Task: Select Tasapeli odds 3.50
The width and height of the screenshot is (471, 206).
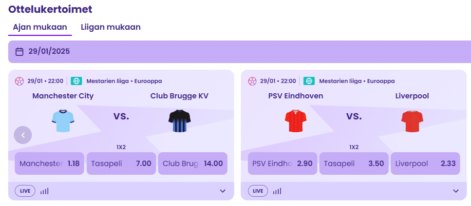Action: pos(354,163)
